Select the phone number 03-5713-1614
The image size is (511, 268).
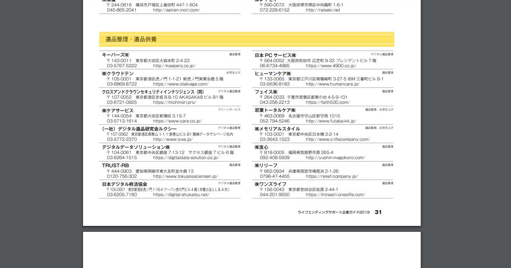(122, 121)
